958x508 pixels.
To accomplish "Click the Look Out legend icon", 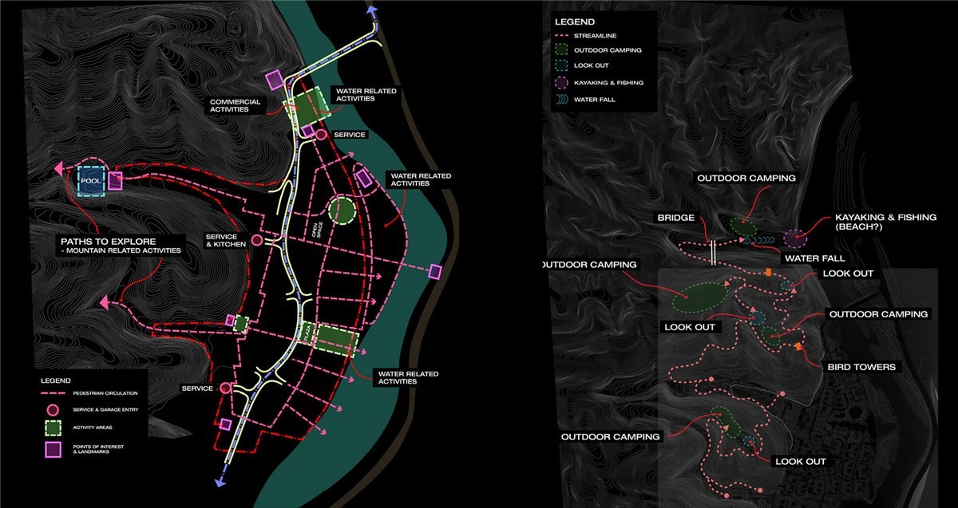I will point(561,66).
